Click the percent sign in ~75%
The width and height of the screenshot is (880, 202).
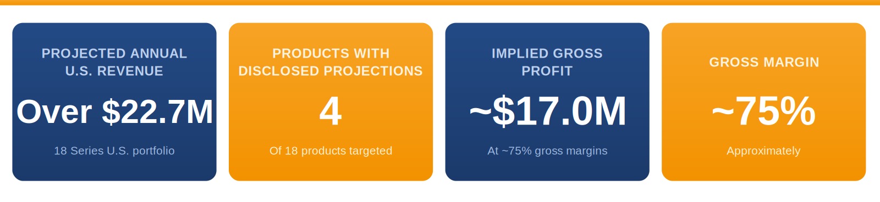(798, 111)
